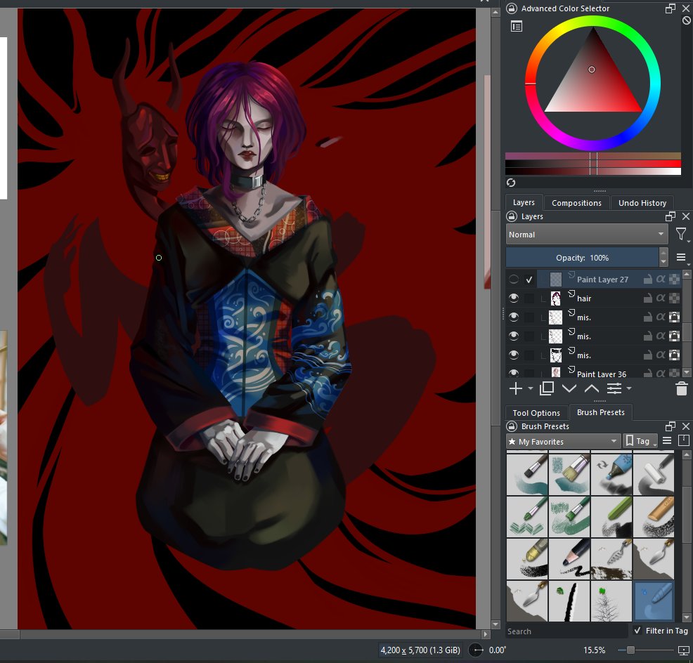The image size is (693, 663).
Task: Float the Brush Presets docker
Action: tap(670, 426)
